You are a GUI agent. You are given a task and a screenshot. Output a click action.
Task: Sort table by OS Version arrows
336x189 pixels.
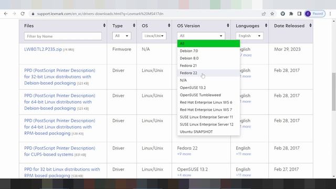tap(228, 26)
